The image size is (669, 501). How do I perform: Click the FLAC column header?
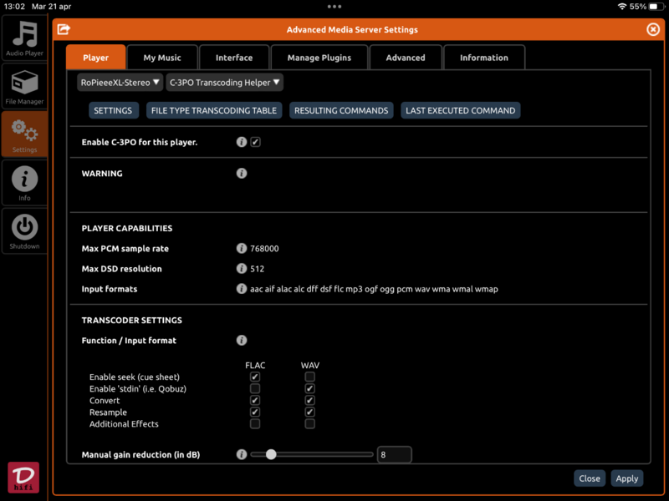255,365
